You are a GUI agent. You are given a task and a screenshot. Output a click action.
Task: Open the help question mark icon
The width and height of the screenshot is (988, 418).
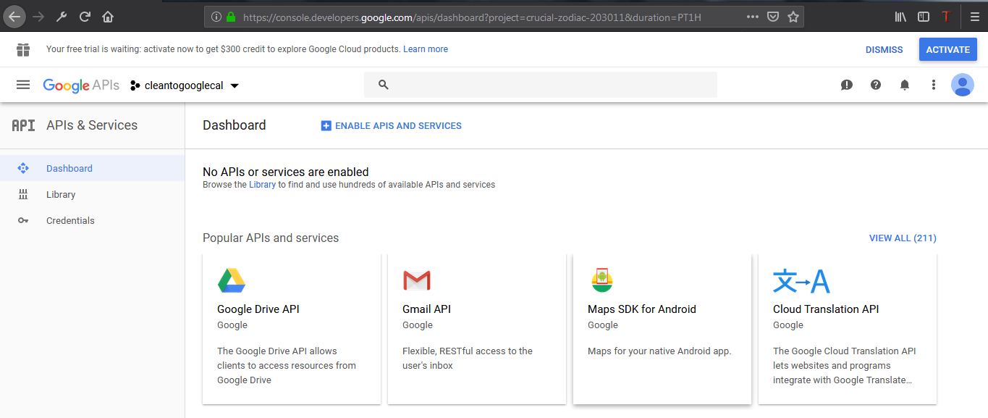tap(876, 85)
